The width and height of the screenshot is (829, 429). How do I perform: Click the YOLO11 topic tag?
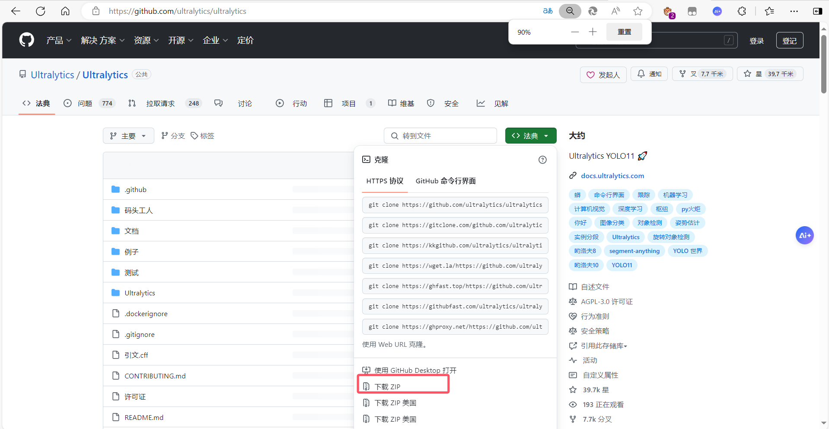coord(622,265)
